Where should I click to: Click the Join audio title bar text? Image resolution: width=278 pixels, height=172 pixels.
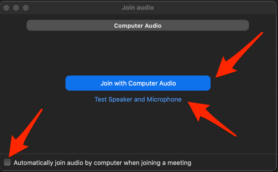pyautogui.click(x=138, y=8)
